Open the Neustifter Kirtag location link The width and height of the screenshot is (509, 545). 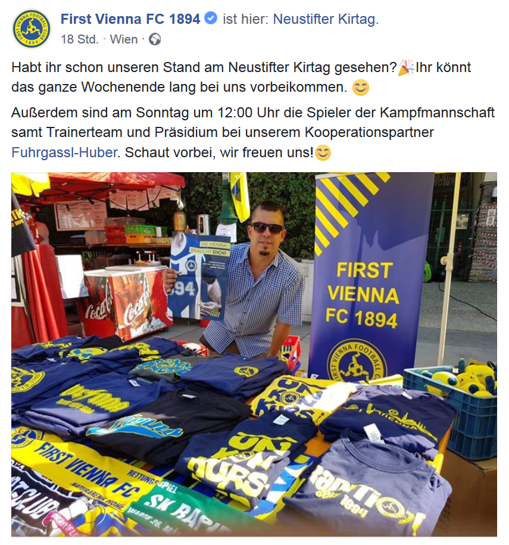click(324, 20)
